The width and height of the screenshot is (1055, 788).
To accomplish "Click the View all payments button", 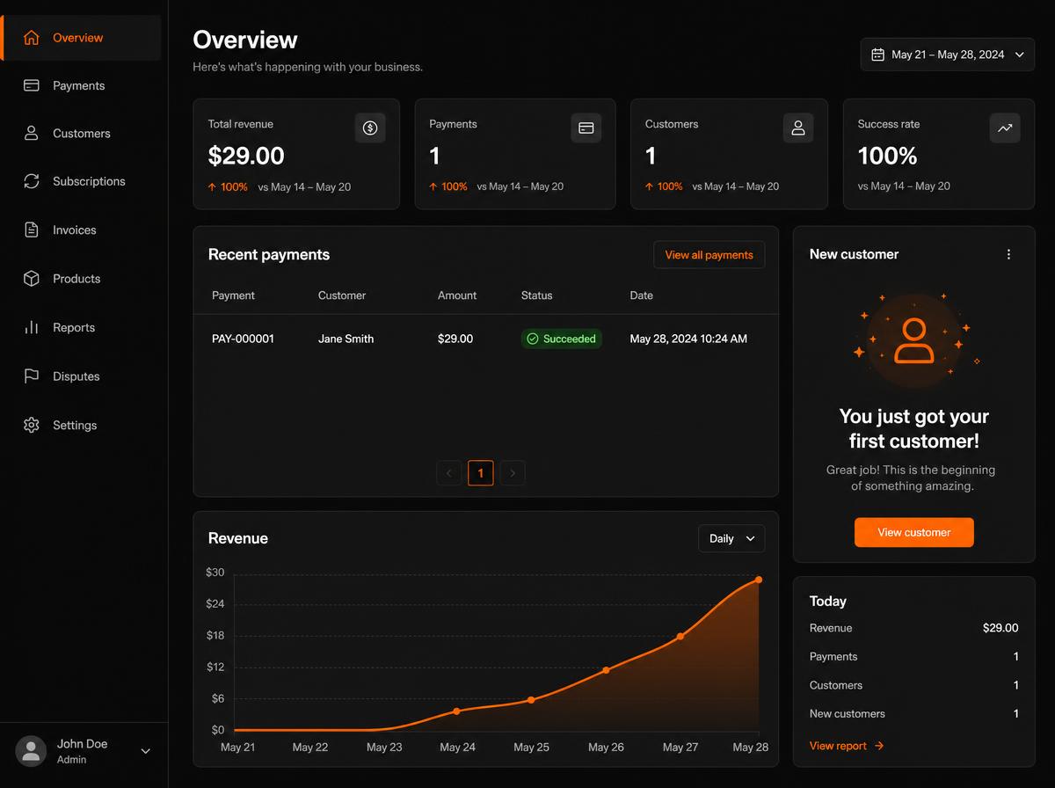I will click(x=709, y=255).
